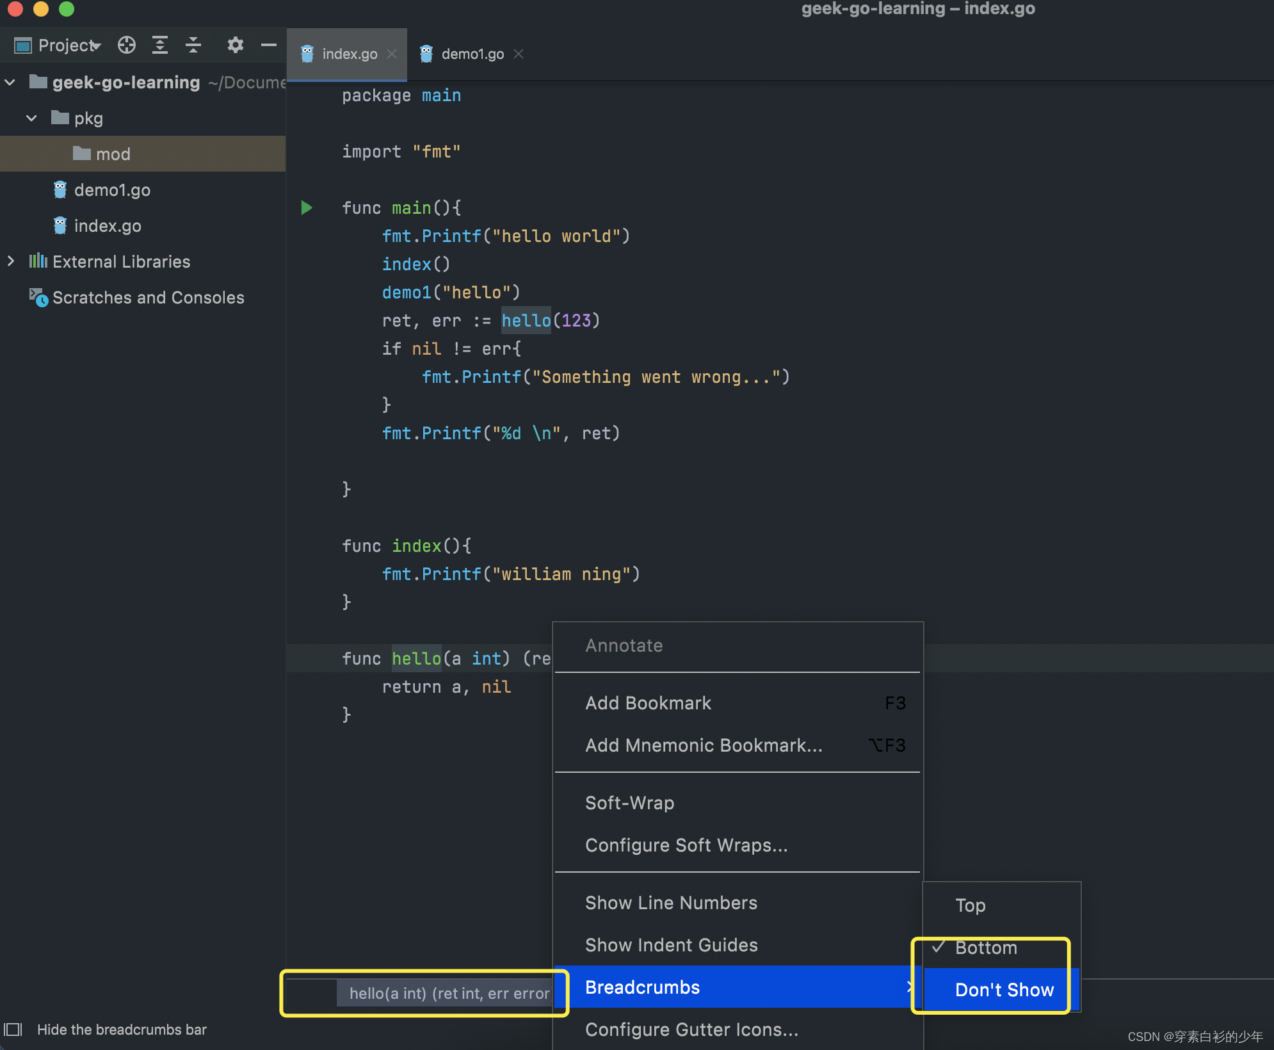The image size is (1274, 1050).
Task: Click the Expand All icon in Project toolbar
Action: pyautogui.click(x=160, y=45)
